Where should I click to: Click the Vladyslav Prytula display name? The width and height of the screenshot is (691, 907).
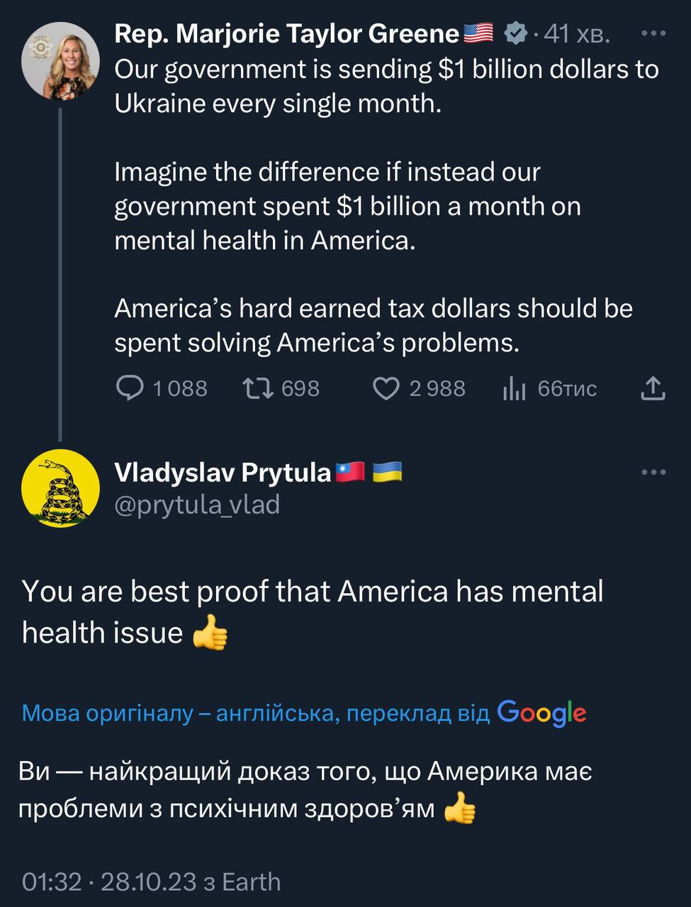(x=223, y=472)
